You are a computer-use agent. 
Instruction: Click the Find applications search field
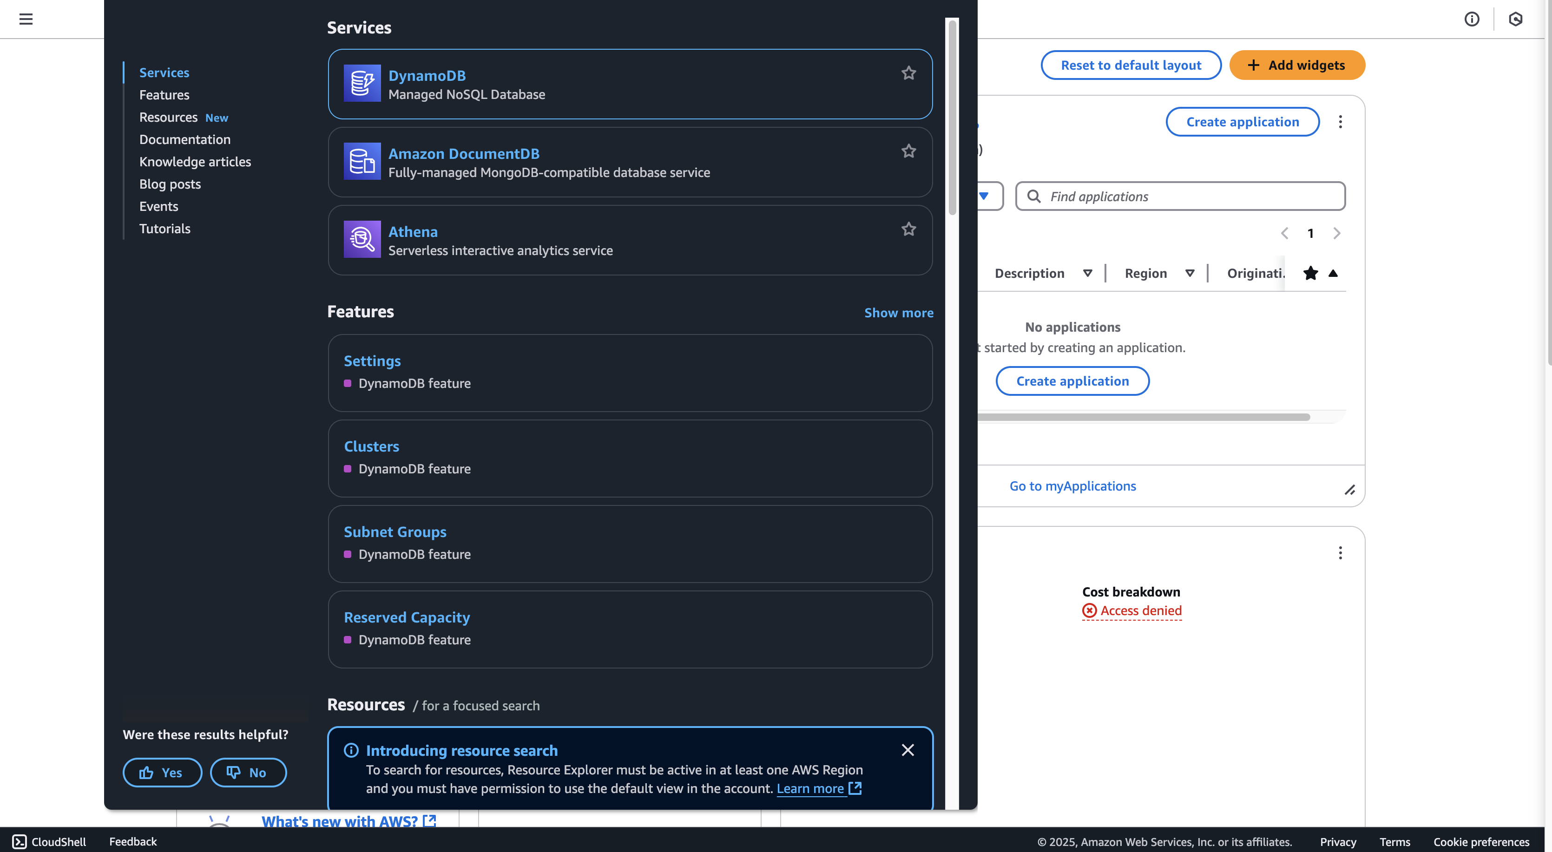[1180, 197]
